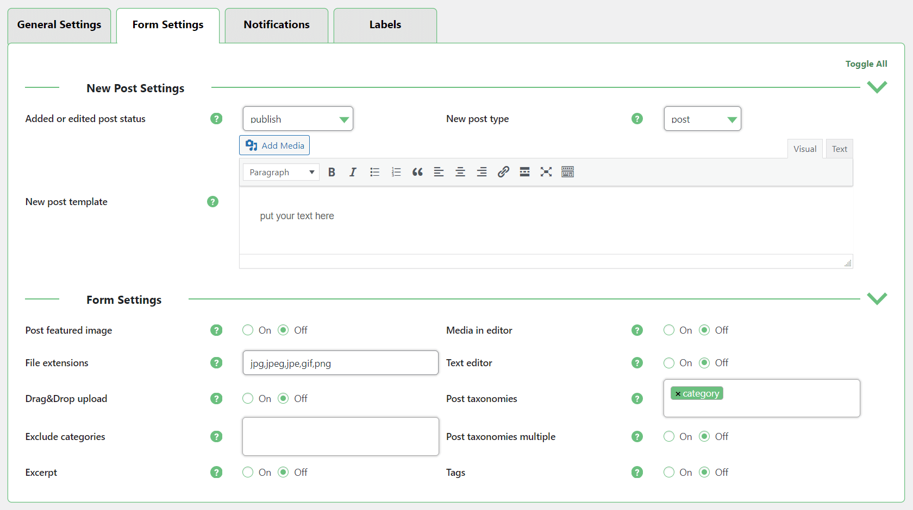Collapse the New Post Settings section
The height and width of the screenshot is (510, 913).
coord(877,87)
